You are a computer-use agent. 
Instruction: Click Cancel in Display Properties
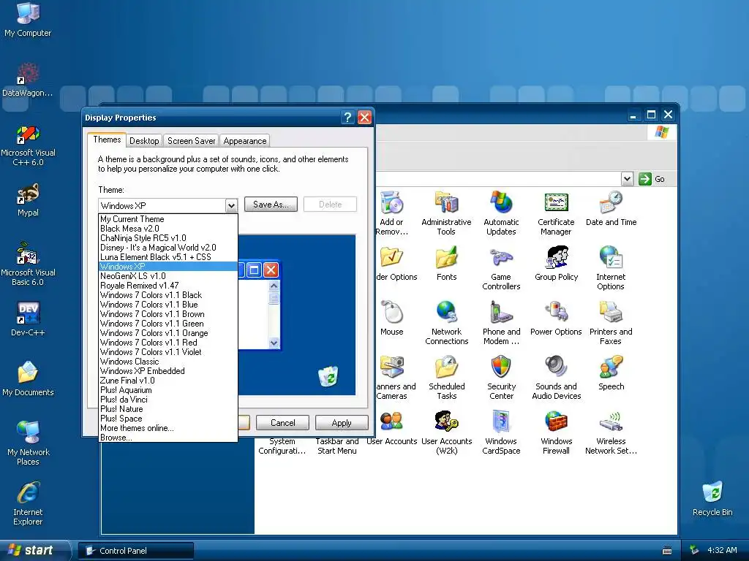283,423
